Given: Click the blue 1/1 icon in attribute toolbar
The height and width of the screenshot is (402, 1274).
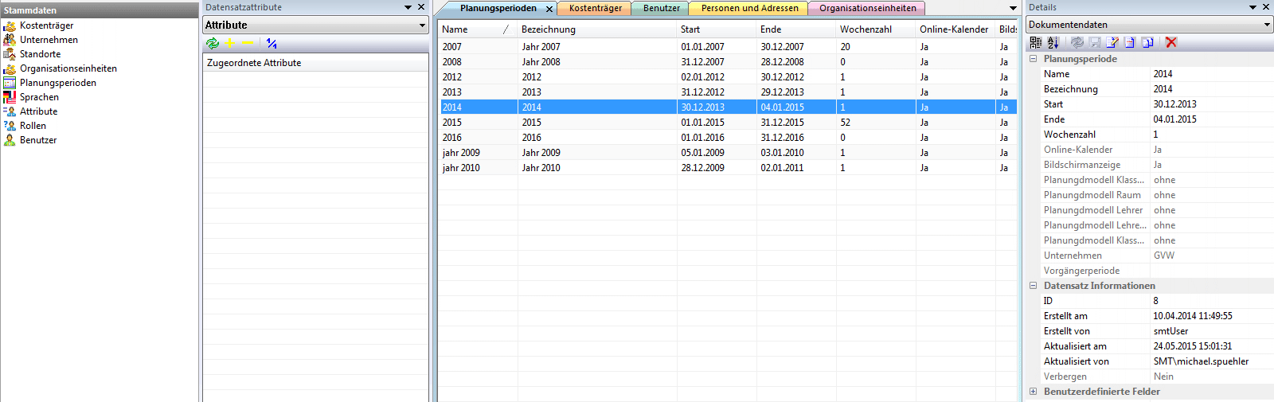Looking at the screenshot, I should (272, 44).
